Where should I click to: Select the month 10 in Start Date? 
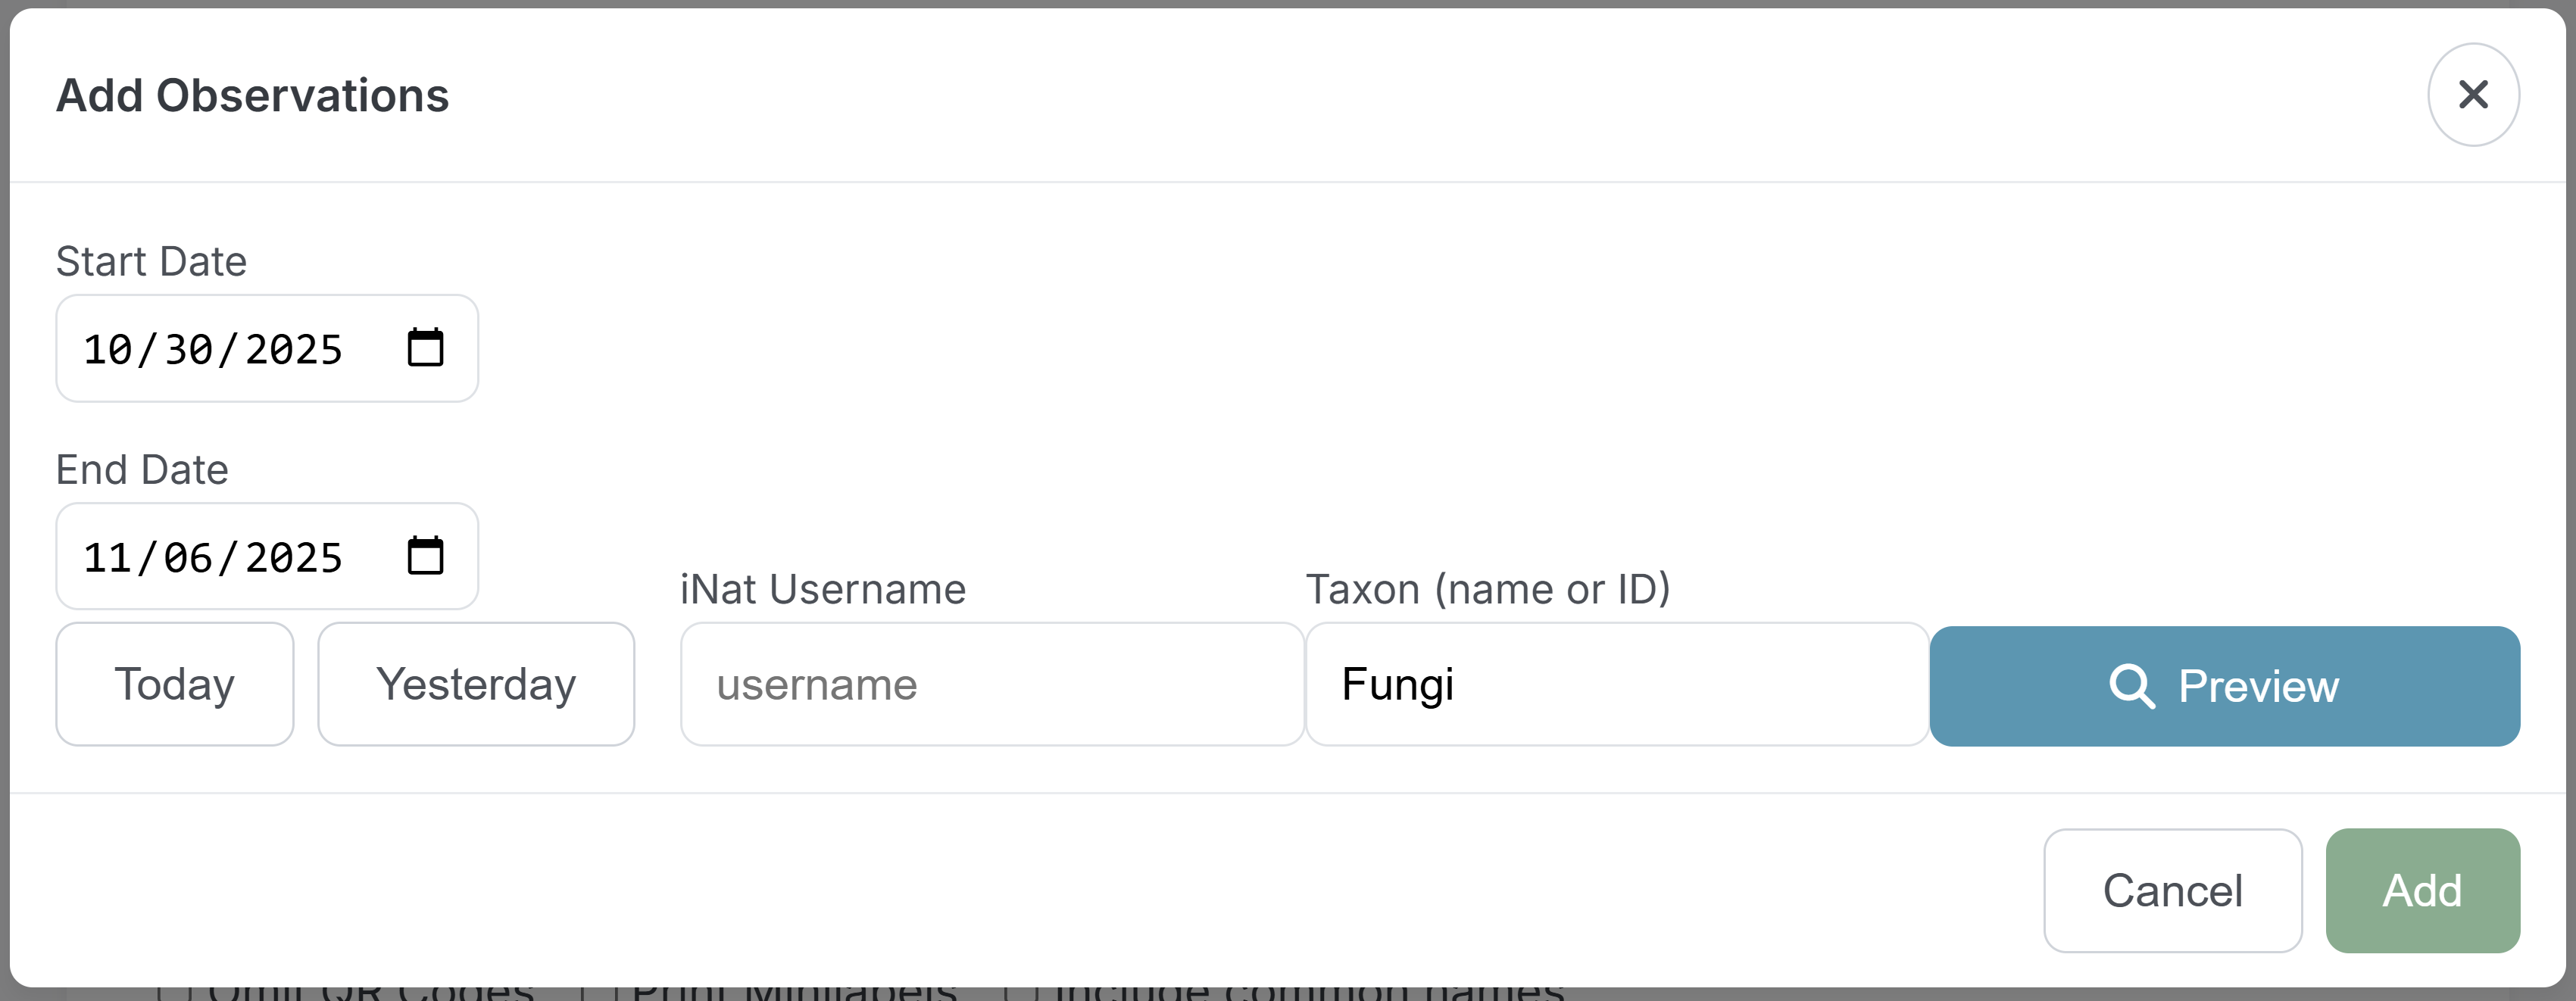tap(108, 350)
